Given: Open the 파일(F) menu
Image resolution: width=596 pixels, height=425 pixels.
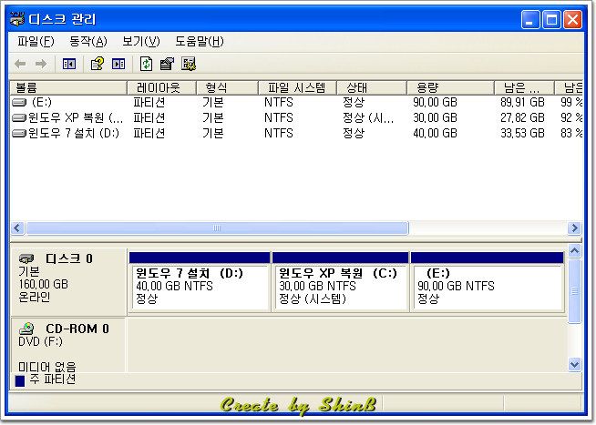Looking at the screenshot, I should [36, 41].
